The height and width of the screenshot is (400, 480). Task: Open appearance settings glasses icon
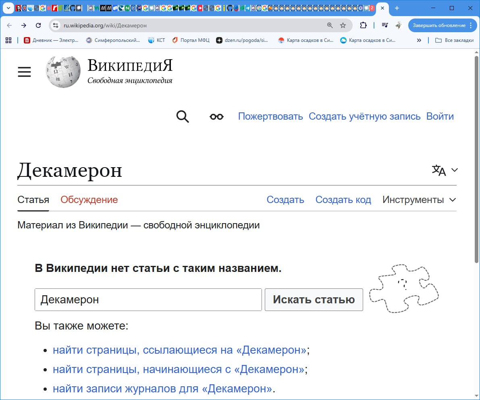216,117
